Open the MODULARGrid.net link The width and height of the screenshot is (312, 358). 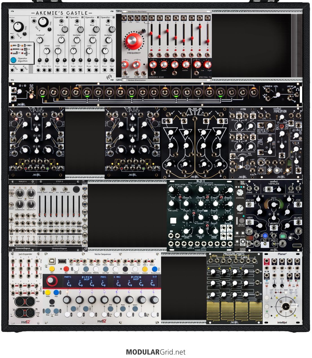tap(156, 352)
